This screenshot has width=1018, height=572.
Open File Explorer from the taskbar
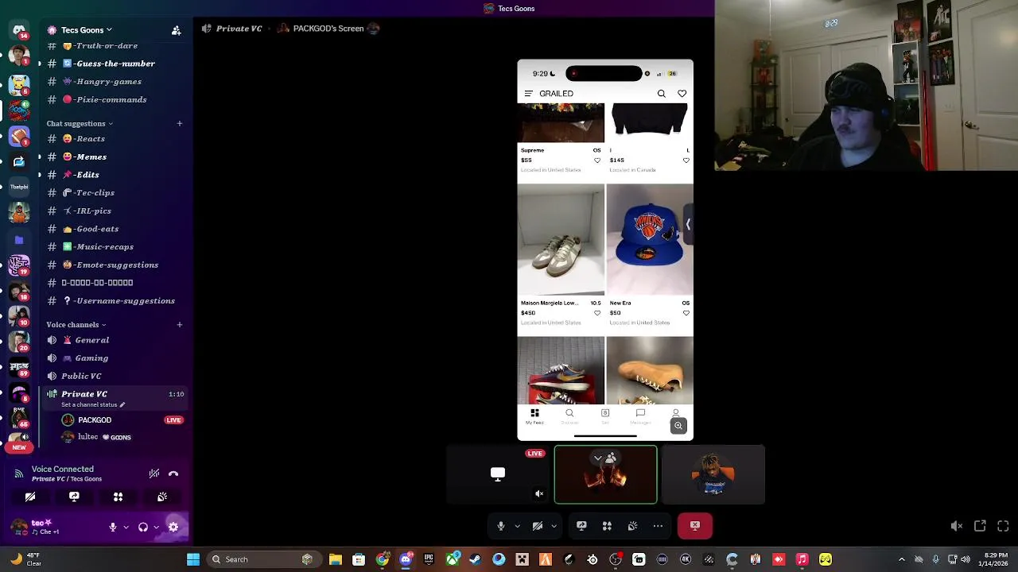click(336, 559)
